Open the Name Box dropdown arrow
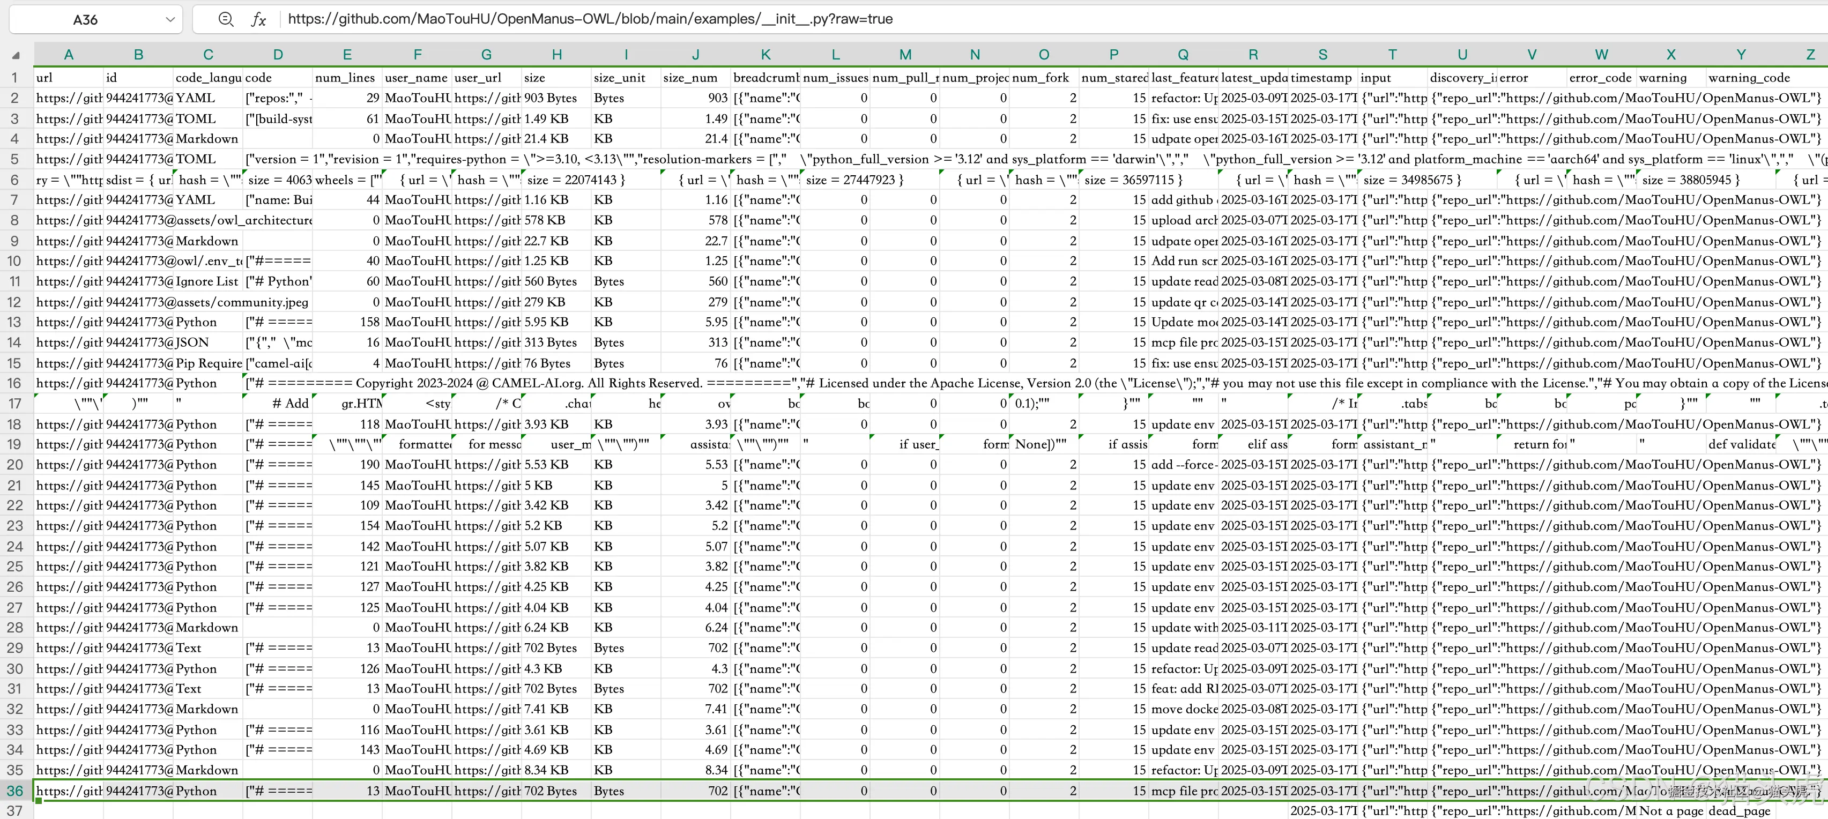 pyautogui.click(x=169, y=19)
